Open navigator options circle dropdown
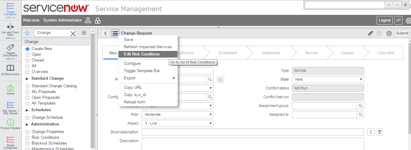The image size is (411, 150). click(84, 33)
